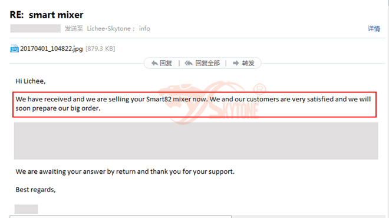
Task: Click the JPG attachment file icon
Action: tap(14, 48)
